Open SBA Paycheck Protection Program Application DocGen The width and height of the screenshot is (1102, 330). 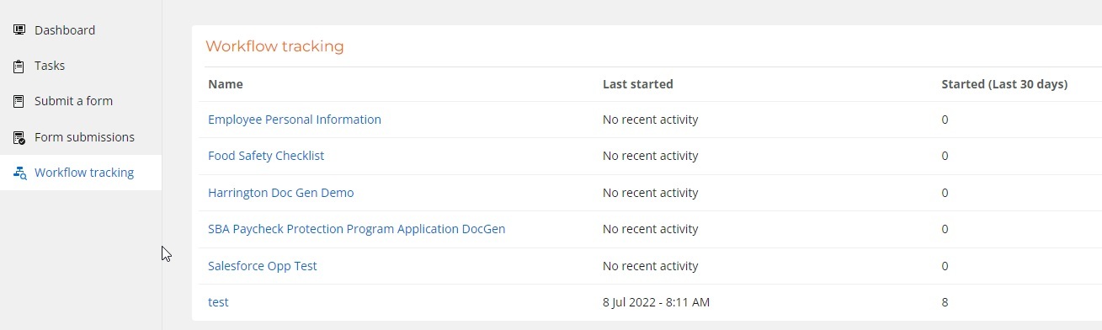[357, 229]
